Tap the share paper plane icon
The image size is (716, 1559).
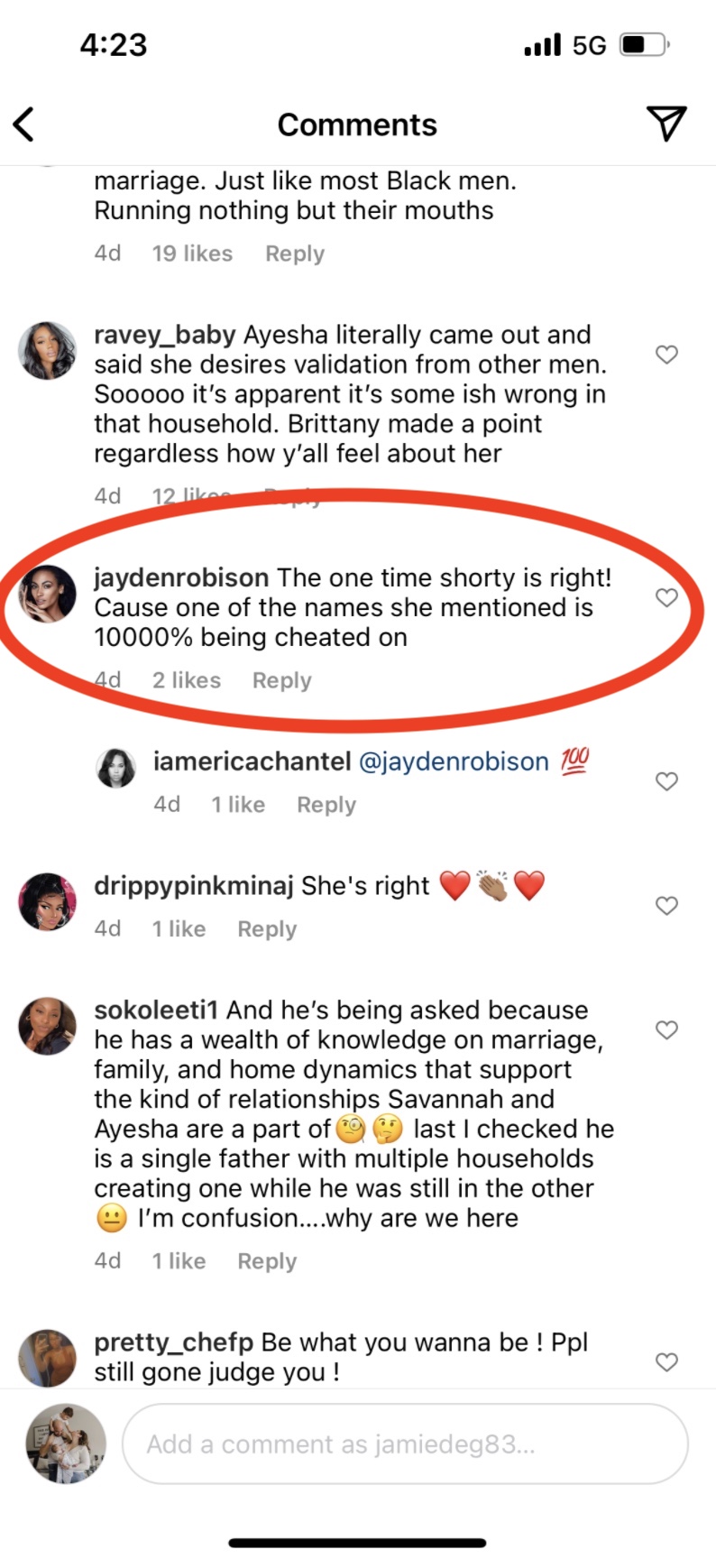[666, 124]
